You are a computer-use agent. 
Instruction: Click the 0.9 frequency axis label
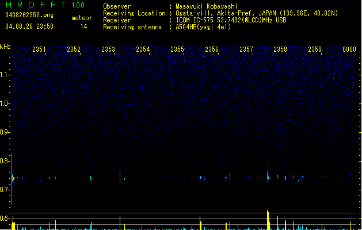[5, 132]
